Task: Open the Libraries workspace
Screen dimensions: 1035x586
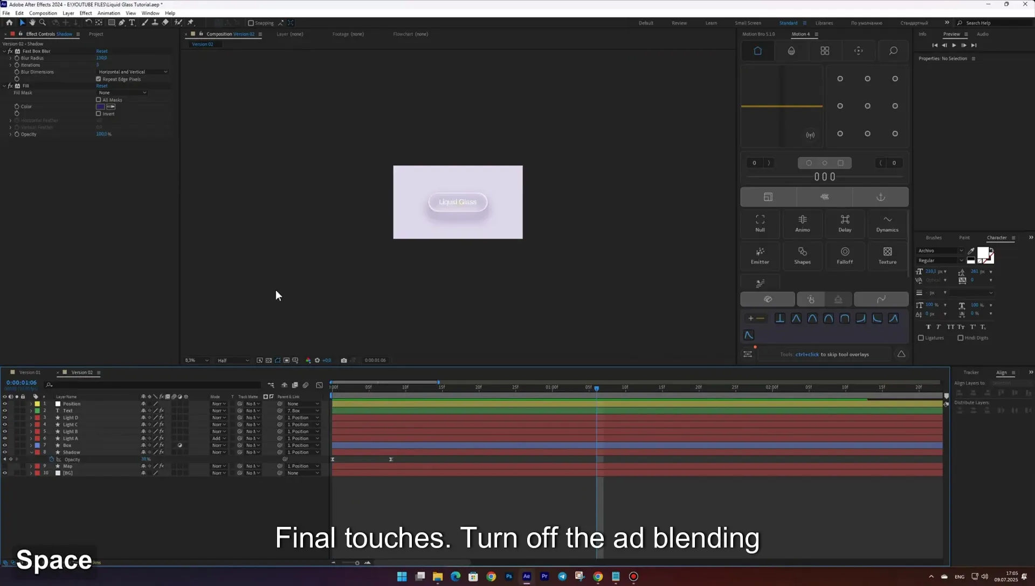Action: (x=824, y=23)
